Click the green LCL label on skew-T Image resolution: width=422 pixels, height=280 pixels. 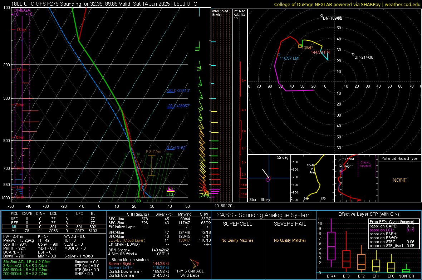170,195
